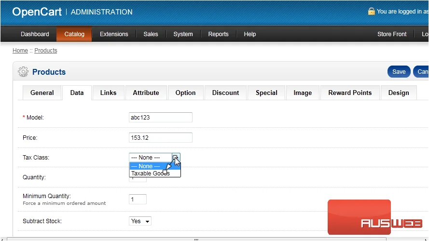Screen dimensions: 429x241
Task: Click the Save button
Action: 399,72
